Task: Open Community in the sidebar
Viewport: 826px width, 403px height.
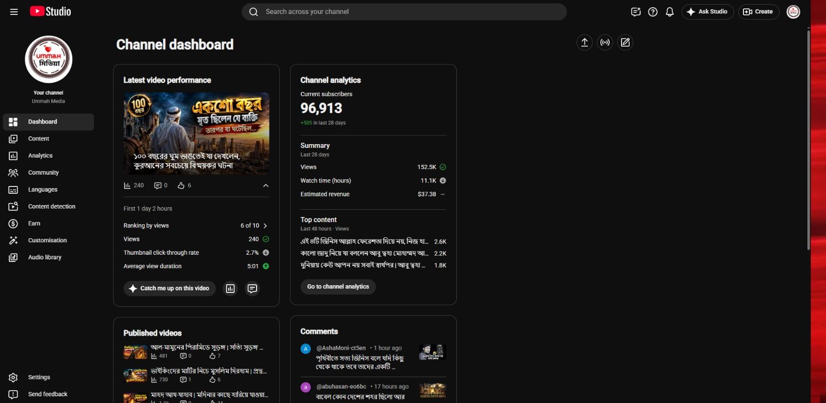Action: pos(49,173)
